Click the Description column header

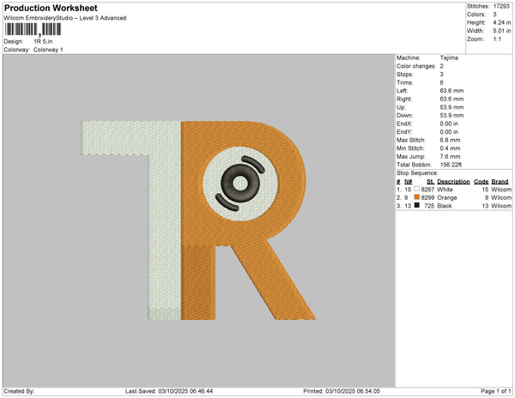pos(453,182)
